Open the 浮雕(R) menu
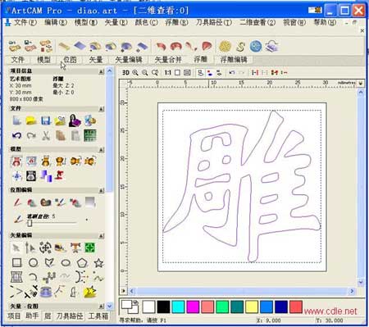 (x=176, y=22)
